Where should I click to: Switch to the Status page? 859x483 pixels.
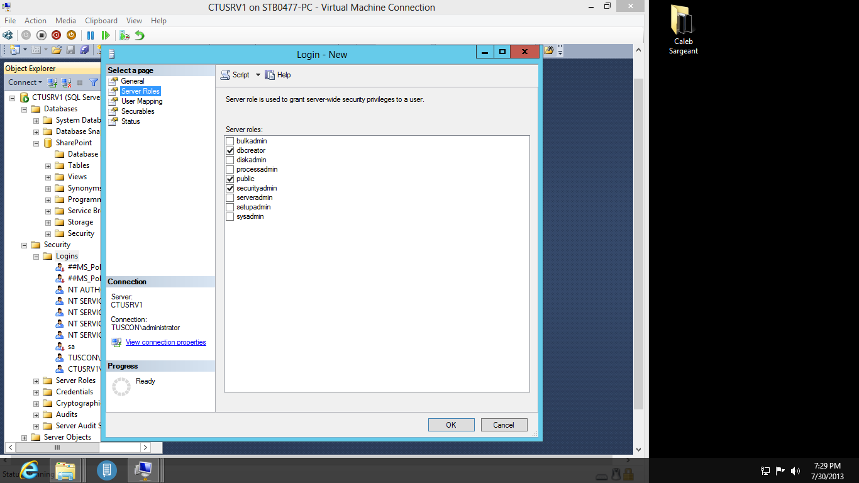pyautogui.click(x=131, y=121)
